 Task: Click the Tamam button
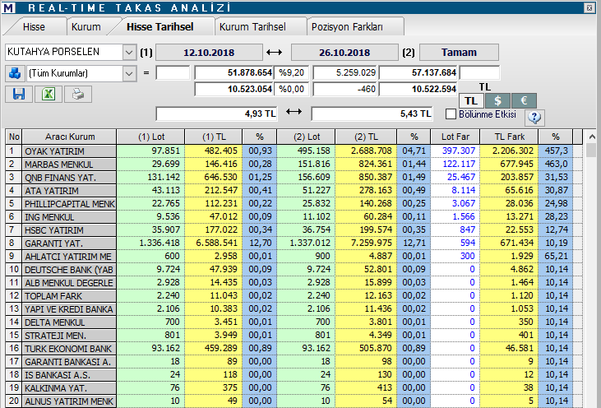coord(459,52)
